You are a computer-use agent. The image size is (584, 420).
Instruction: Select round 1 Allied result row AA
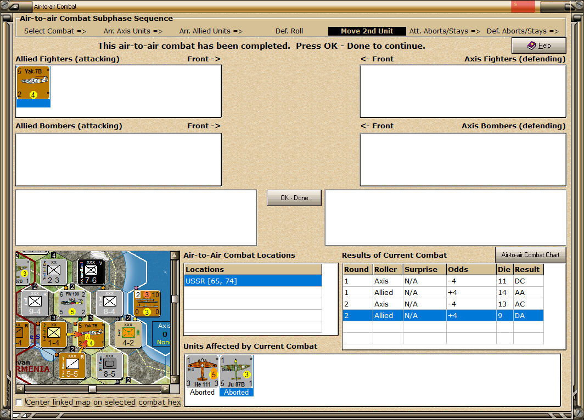click(x=443, y=292)
